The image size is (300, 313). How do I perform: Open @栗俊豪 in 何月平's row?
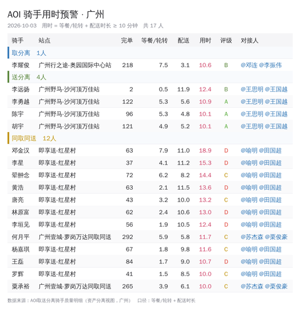tap(276, 237)
